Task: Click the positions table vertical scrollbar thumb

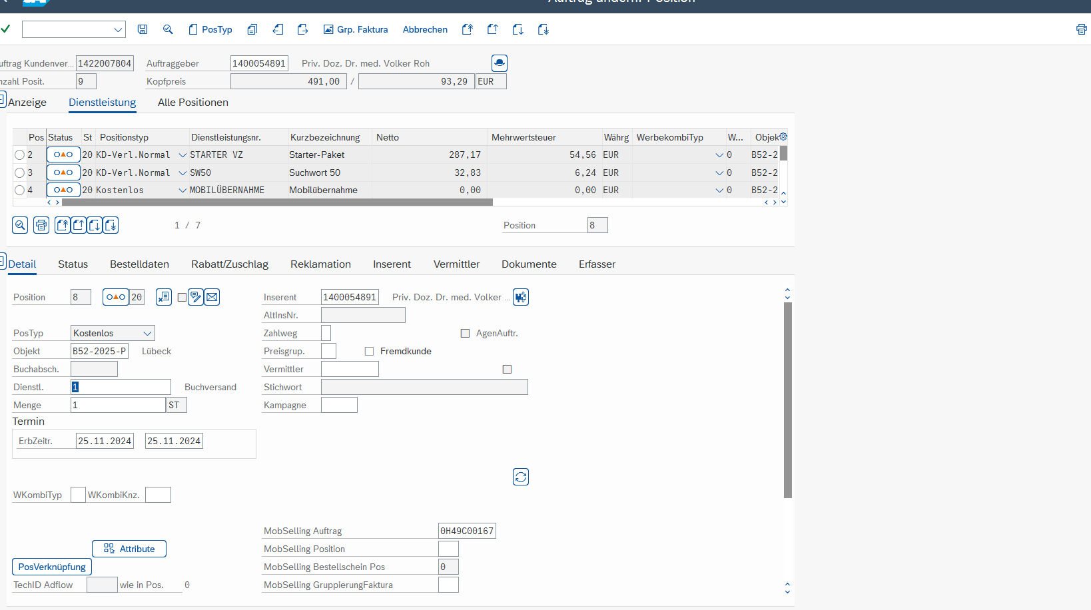Action: (784, 154)
